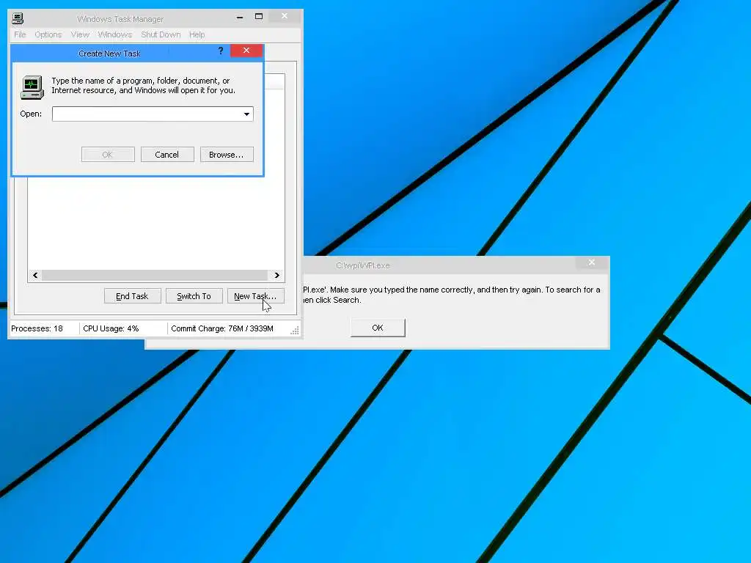Click the 'Open:' label
751x563 pixels.
31,114
